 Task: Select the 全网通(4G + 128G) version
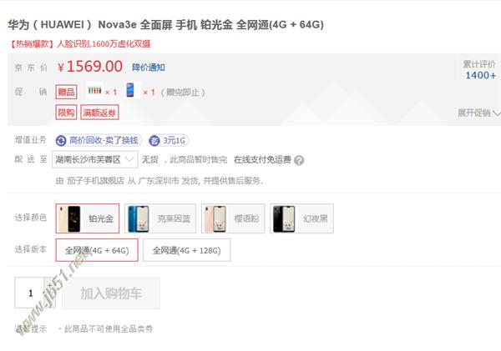point(186,250)
